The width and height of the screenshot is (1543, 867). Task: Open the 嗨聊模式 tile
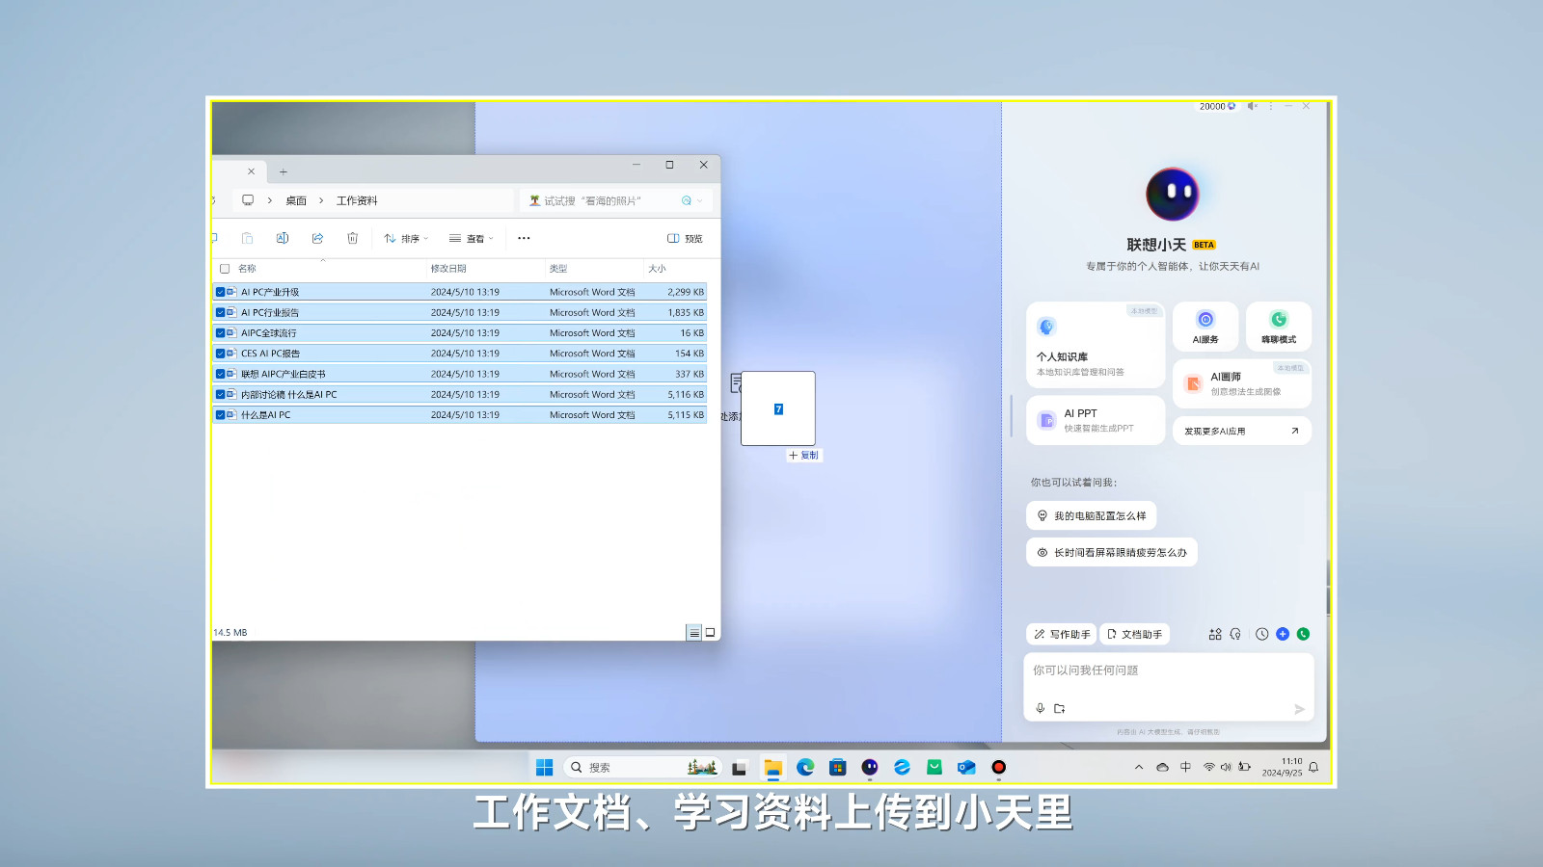1279,327
